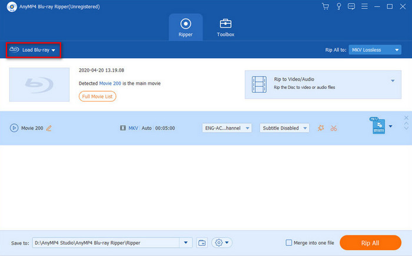This screenshot has width=412, height=256.
Task: Expand the Rip to Video/Audio options
Action: tap(393, 81)
